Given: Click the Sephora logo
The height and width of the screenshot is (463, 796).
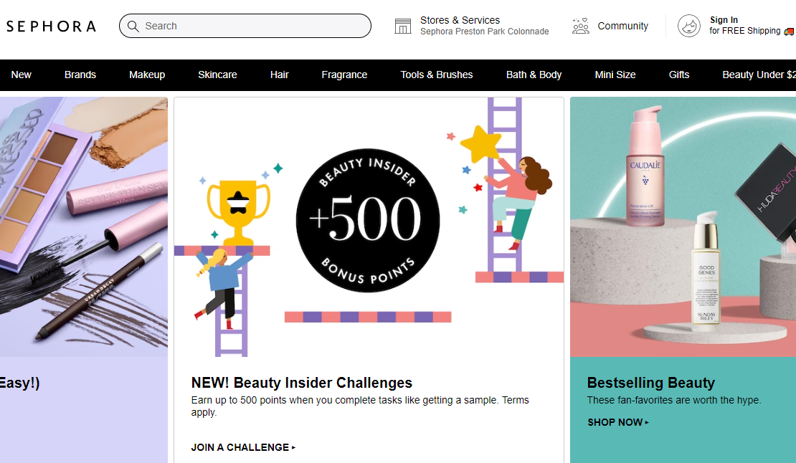Looking at the screenshot, I should coord(51,27).
